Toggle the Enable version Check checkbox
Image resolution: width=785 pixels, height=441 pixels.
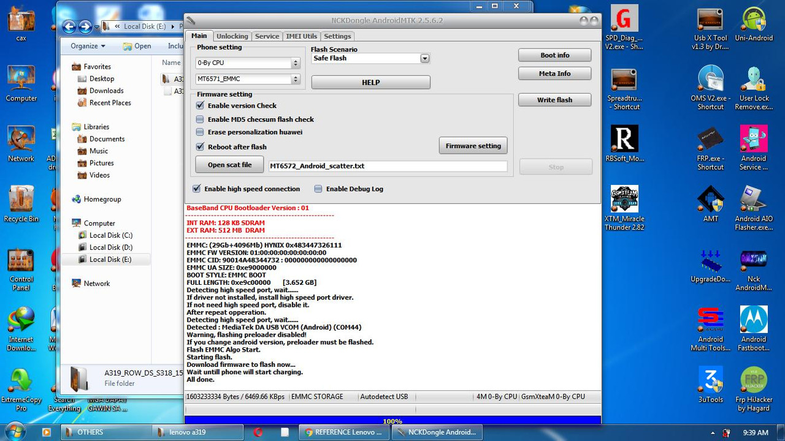pos(200,105)
